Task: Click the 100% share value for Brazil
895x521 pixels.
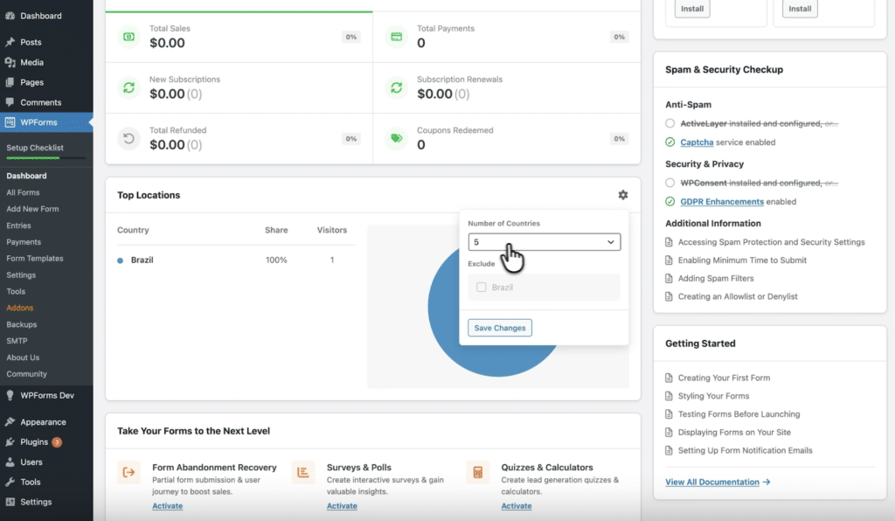Action: pyautogui.click(x=276, y=260)
